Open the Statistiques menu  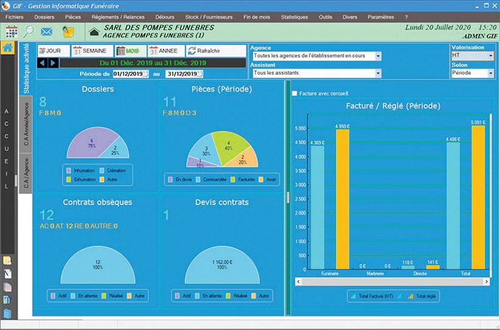[294, 17]
